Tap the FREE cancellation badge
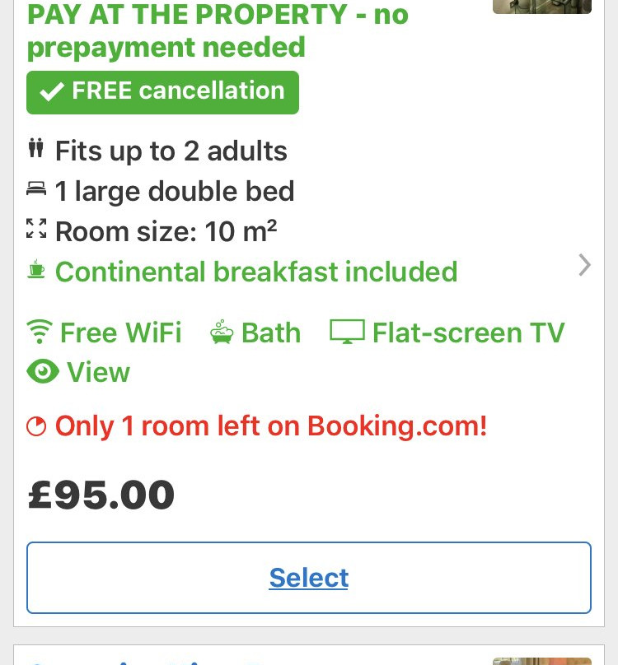Viewport: 618px width, 665px height. (x=162, y=92)
